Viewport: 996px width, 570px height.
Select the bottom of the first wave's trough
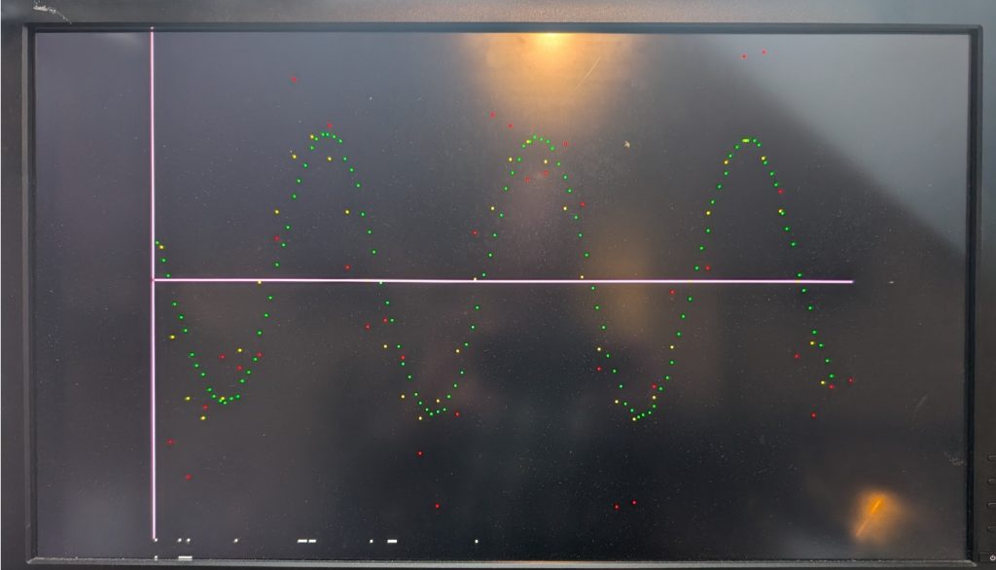coord(224,401)
